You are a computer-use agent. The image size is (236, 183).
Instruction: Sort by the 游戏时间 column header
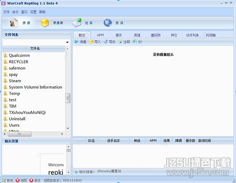204,141
